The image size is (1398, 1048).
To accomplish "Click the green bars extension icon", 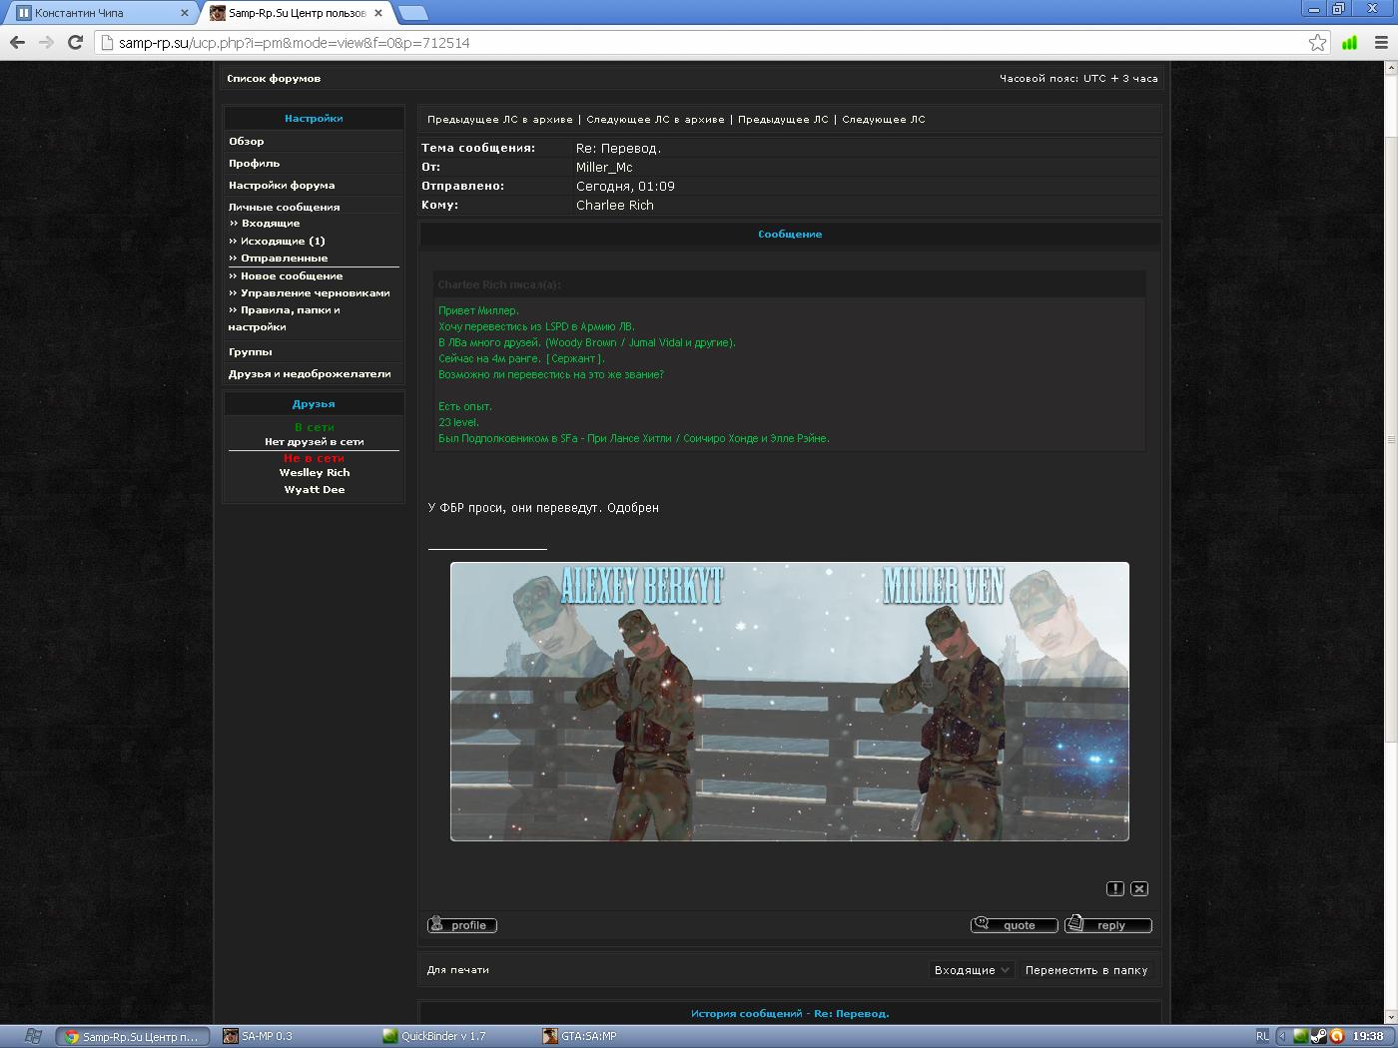I will click(1350, 42).
